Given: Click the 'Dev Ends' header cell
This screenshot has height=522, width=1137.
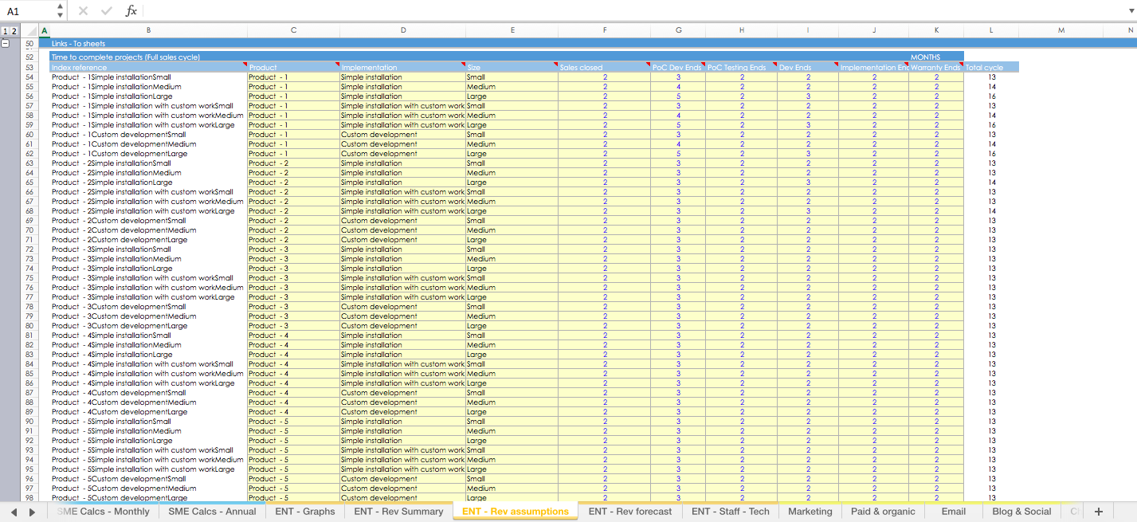Looking at the screenshot, I should (x=807, y=68).
